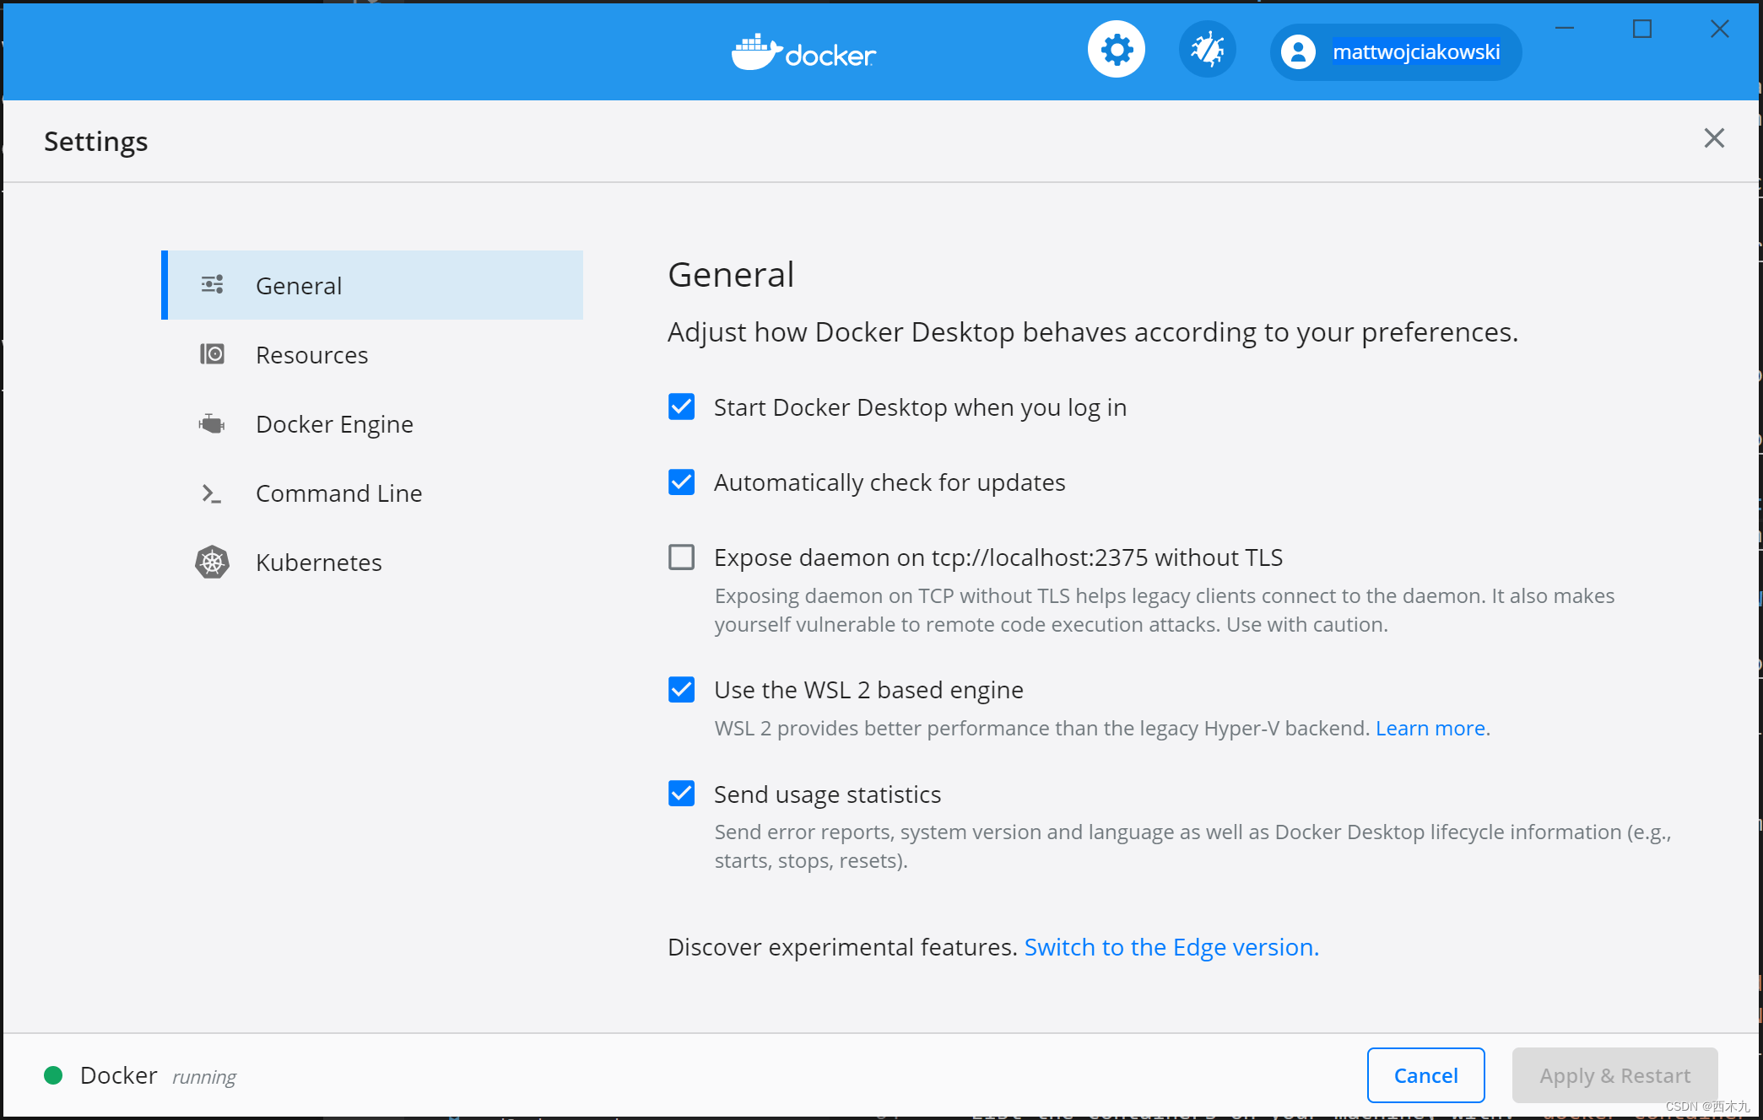
Task: Select the Command Line sidebar icon
Action: click(209, 492)
